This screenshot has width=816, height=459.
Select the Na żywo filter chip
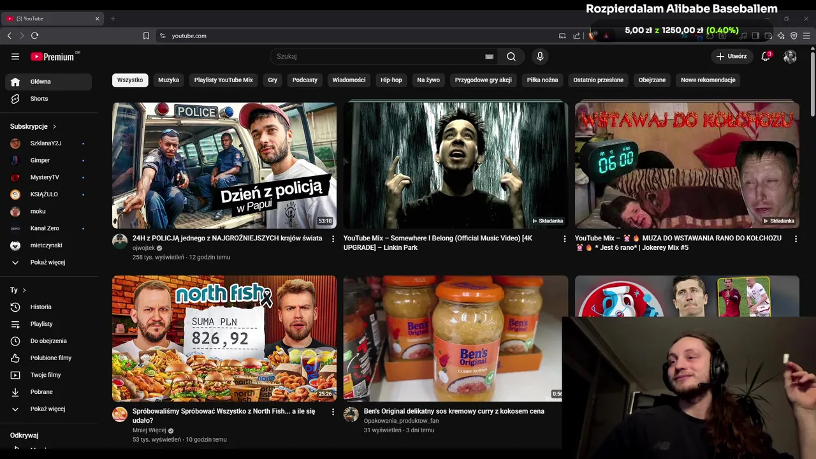428,80
